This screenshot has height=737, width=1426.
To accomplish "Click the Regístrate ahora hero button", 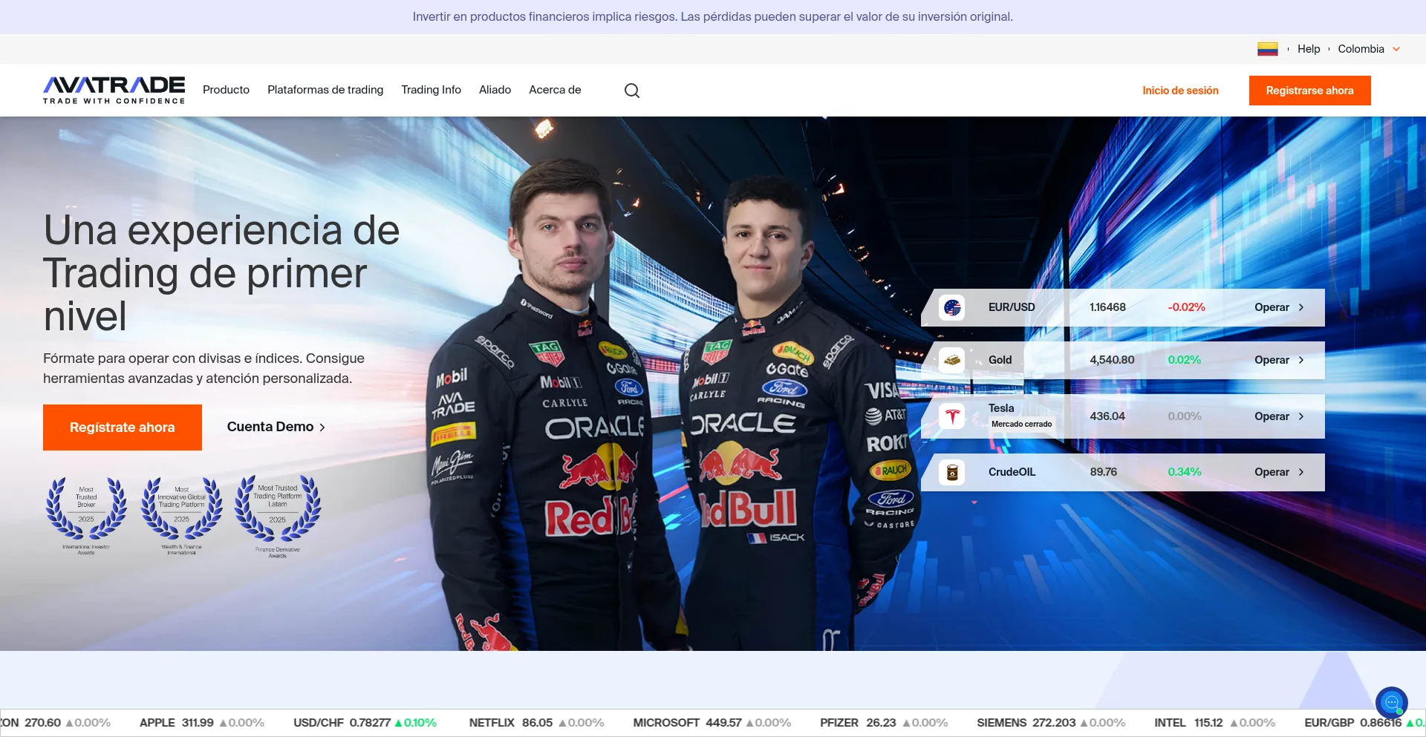I will (x=123, y=428).
